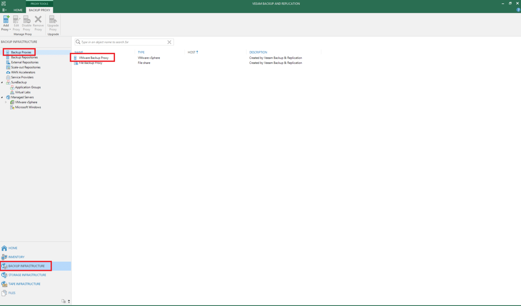Click the File Backup Proxy entry
521x306 pixels.
90,63
